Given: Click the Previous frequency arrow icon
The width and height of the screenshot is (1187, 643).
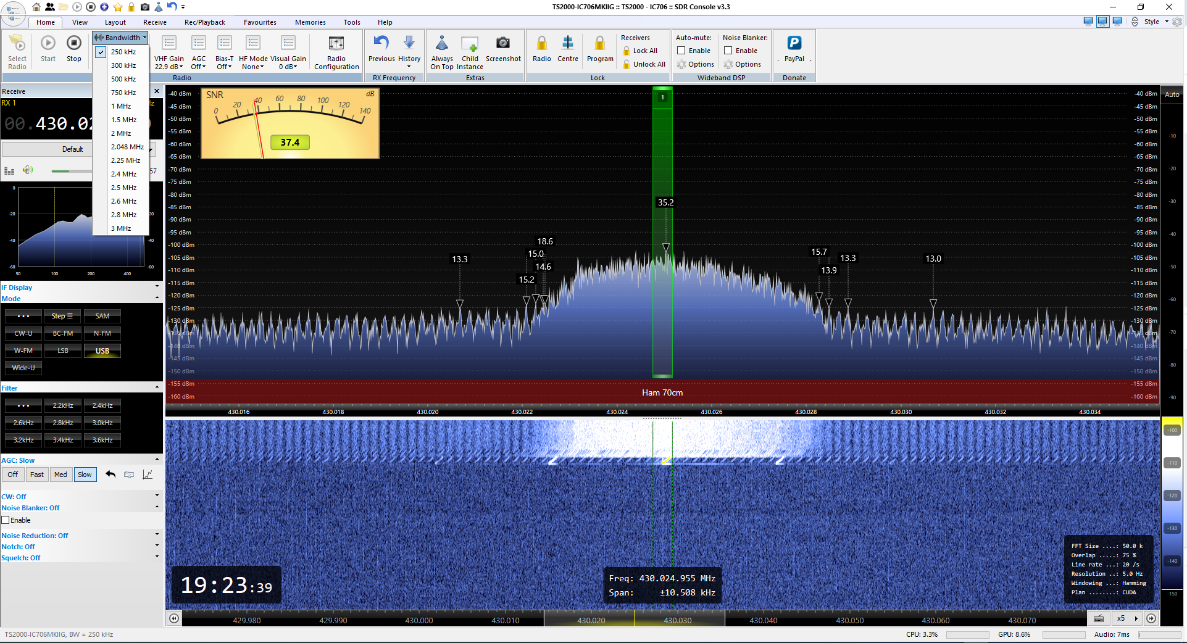Looking at the screenshot, I should click(381, 43).
